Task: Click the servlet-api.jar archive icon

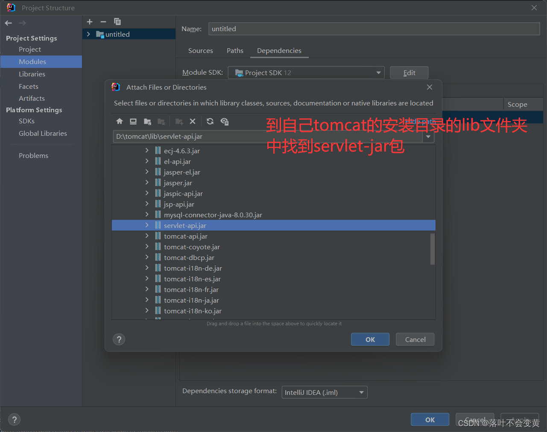Action: (x=158, y=225)
